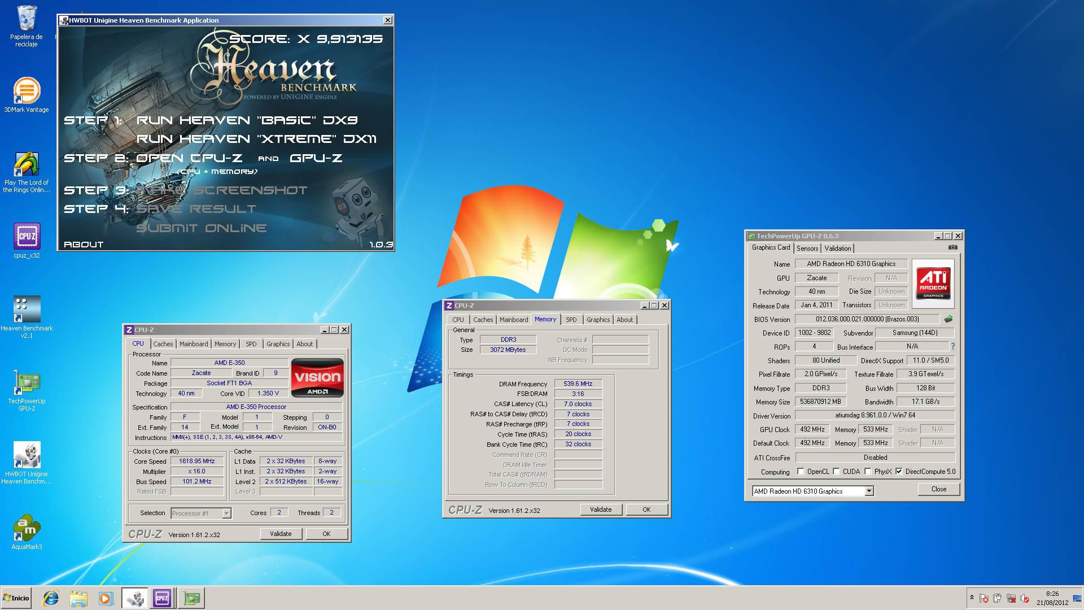Switch to GPU-Z taskbar button
Viewport: 1084px width, 610px height.
coord(191,598)
